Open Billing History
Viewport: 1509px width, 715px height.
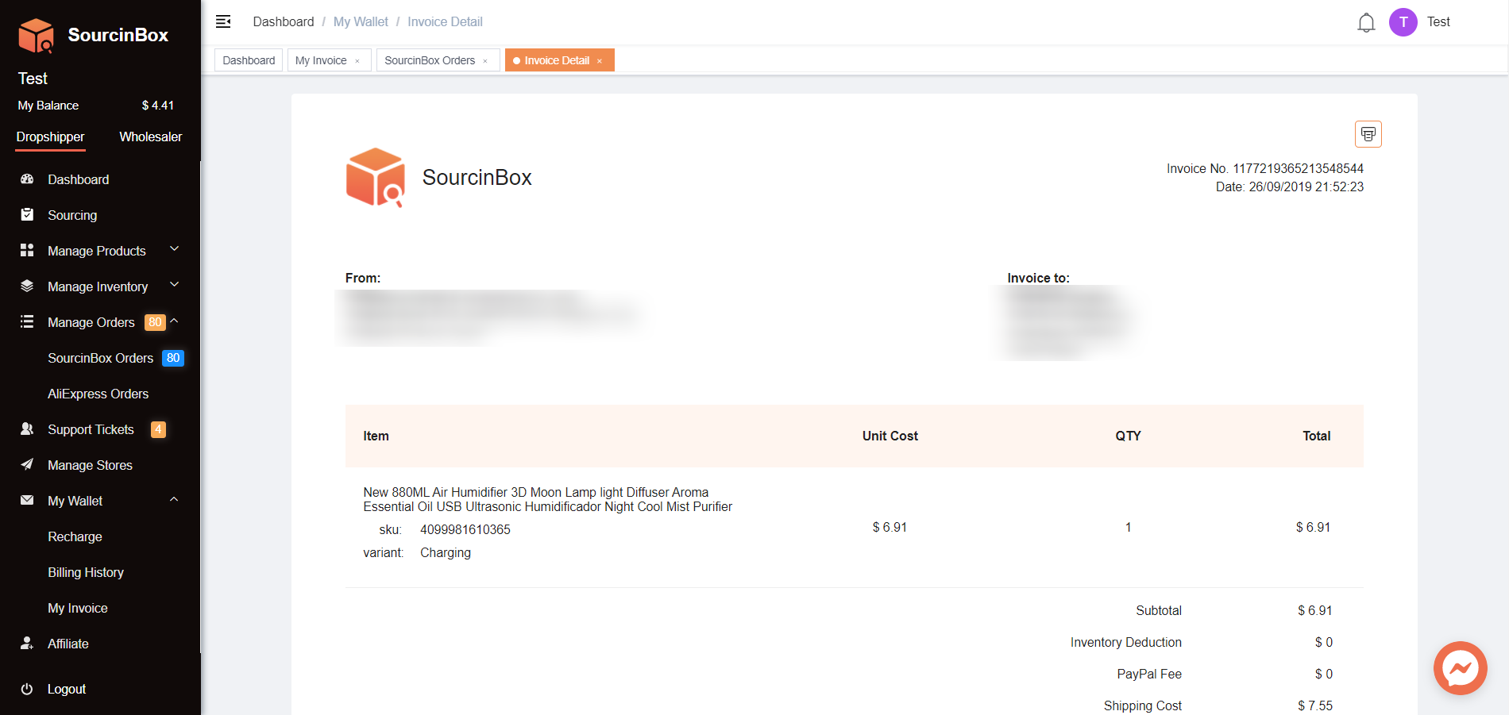tap(86, 572)
